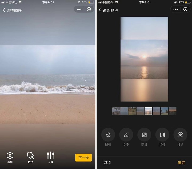The width and height of the screenshot is (192, 169).
Task: Open the three-dot menu on right screen
Action: coord(175,9)
